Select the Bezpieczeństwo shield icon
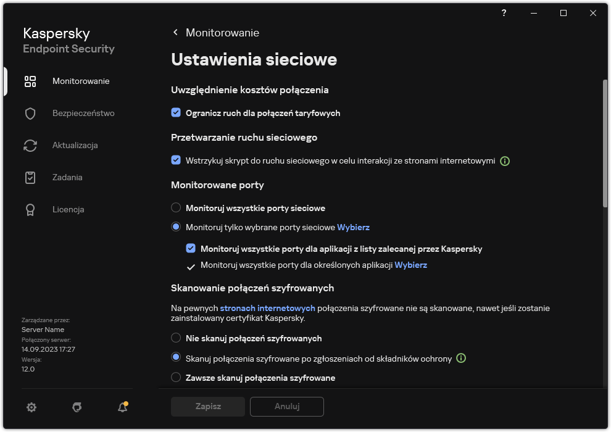Viewport: 611px width, 432px height. point(30,113)
